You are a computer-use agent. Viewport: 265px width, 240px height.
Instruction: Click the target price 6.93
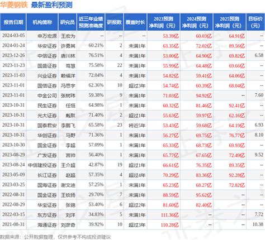[x=259, y=125]
